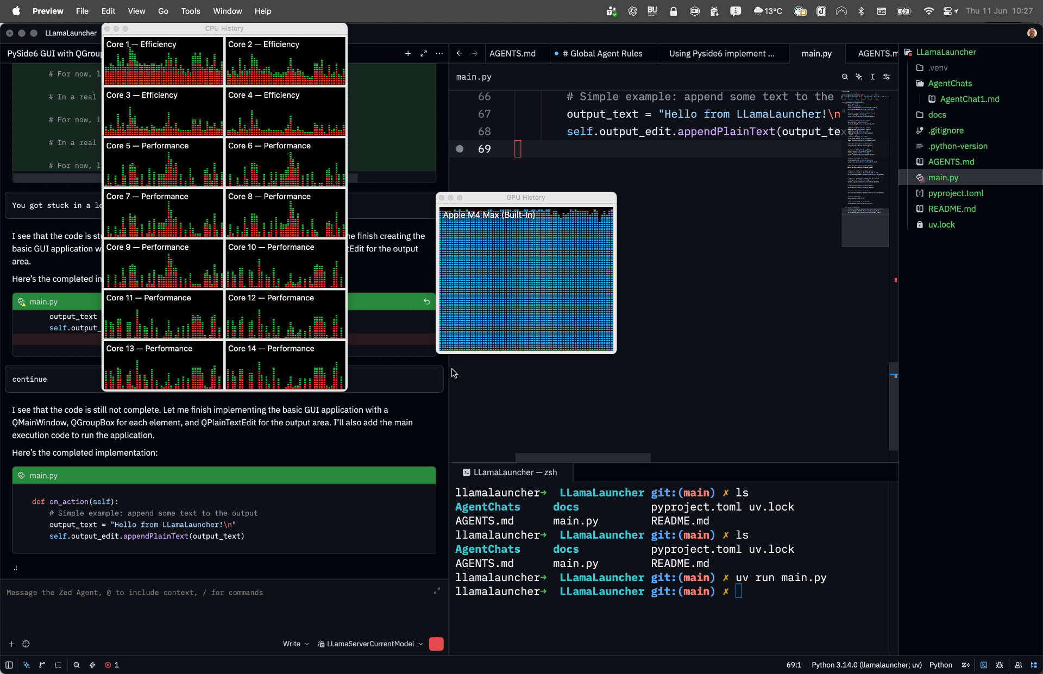Toggle breakpoint on line 69
The width and height of the screenshot is (1043, 674).
click(460, 149)
